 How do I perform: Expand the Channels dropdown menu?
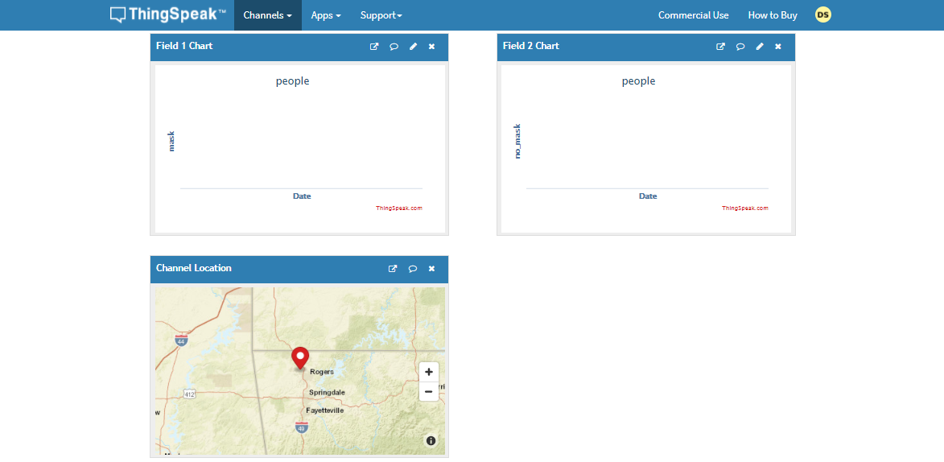267,15
